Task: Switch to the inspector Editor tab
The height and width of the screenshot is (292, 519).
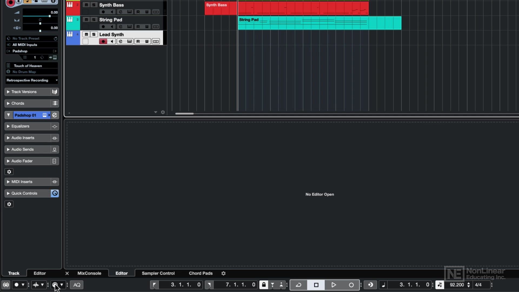Action: click(x=40, y=273)
